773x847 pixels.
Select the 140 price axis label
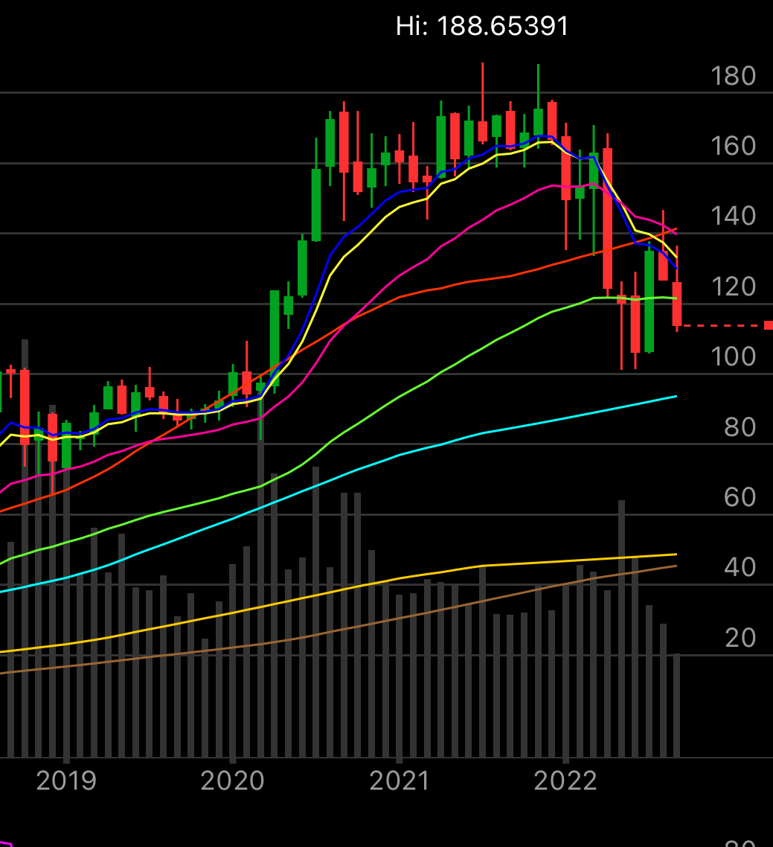(x=733, y=217)
